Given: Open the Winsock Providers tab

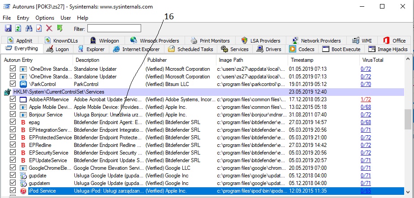Looking at the screenshot, I should click(155, 41).
